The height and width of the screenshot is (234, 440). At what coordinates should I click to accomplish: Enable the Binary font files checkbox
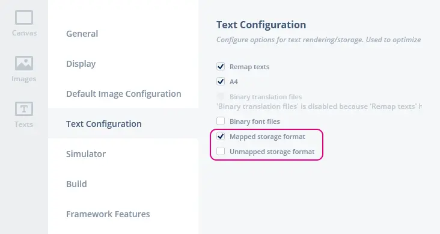pos(221,121)
